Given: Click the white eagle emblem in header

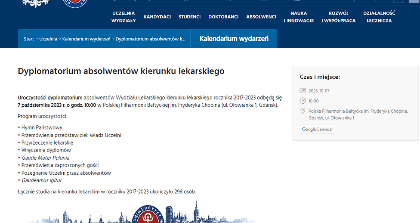Looking at the screenshot, I should coord(36,3).
